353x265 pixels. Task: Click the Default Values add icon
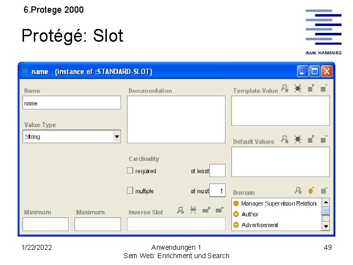[311, 139]
